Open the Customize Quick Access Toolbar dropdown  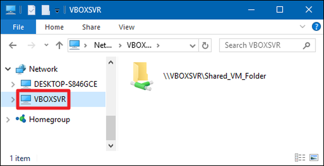pyautogui.click(x=57, y=10)
